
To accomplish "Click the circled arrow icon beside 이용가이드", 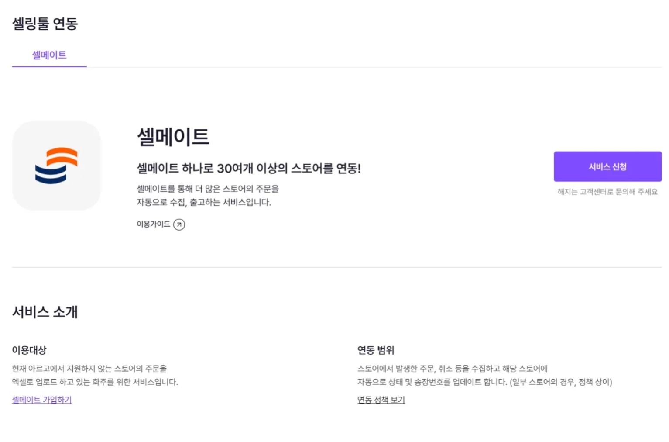I will (x=179, y=224).
